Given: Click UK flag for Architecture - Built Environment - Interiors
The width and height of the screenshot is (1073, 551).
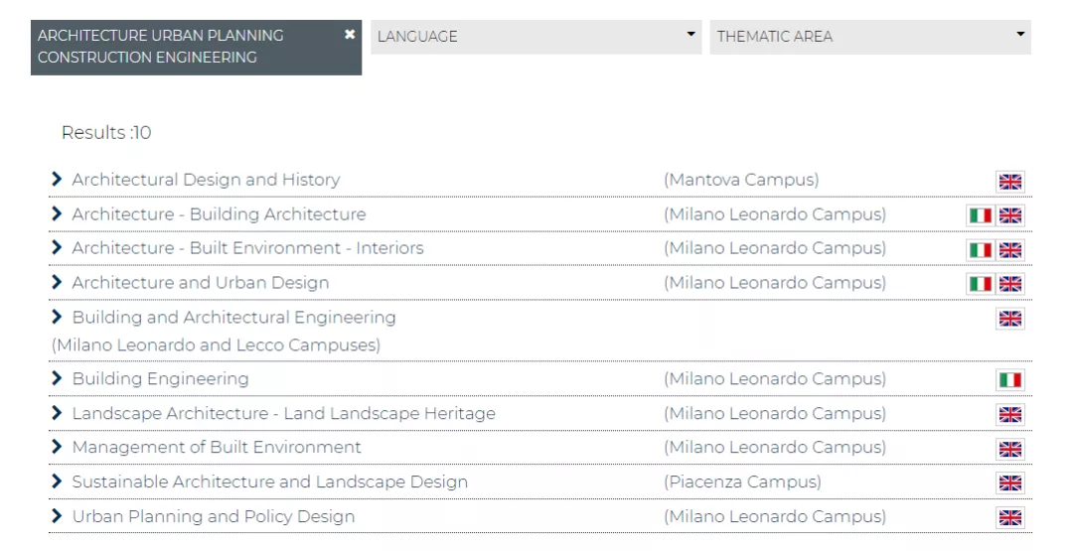Looking at the screenshot, I should [x=1009, y=250].
